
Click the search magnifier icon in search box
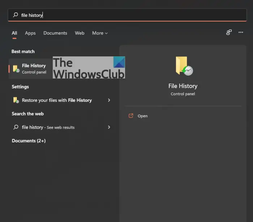pos(16,15)
